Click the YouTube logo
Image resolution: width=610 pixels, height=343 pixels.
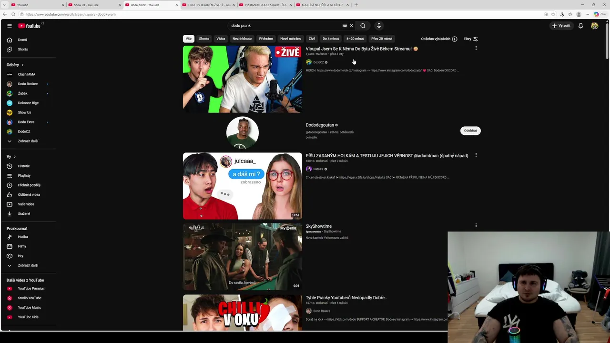(x=30, y=26)
